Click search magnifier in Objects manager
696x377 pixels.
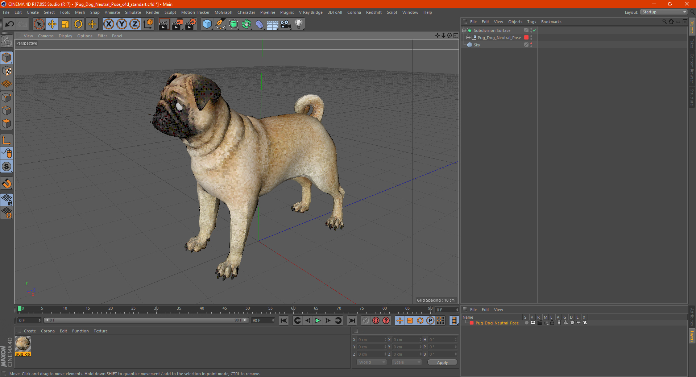coord(664,22)
